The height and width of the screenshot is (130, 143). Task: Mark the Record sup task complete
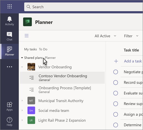[x=116, y=83]
